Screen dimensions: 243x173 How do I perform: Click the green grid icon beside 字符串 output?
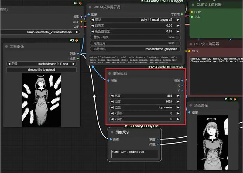tap(182, 14)
